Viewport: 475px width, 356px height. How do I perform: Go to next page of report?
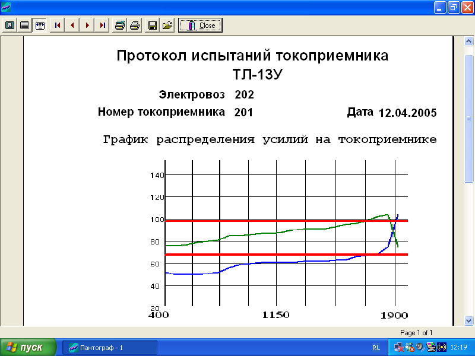87,25
